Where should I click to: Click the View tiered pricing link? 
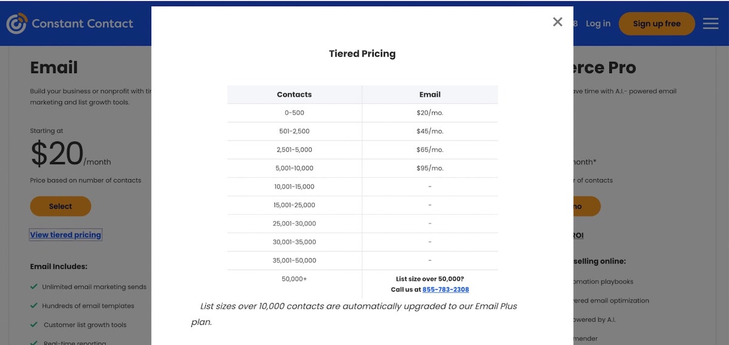tap(66, 235)
